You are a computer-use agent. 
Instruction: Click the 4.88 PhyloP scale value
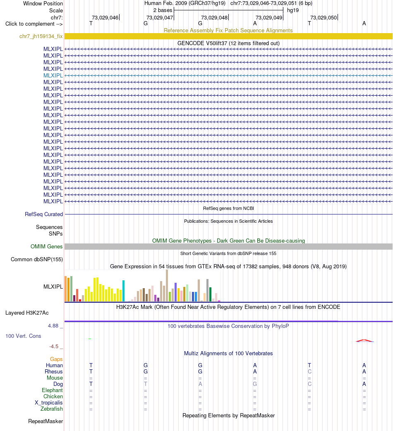[53, 326]
